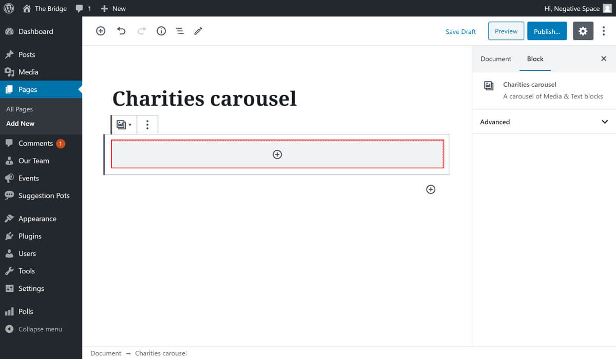
Task: Open the block type switcher dropdown
Action: [x=124, y=125]
